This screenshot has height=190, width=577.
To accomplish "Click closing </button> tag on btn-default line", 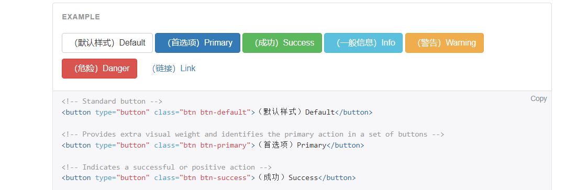I will (353, 113).
